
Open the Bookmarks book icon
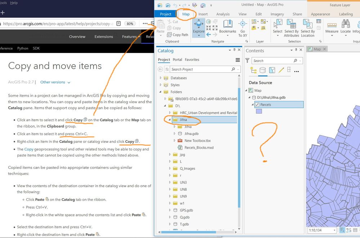(227, 24)
